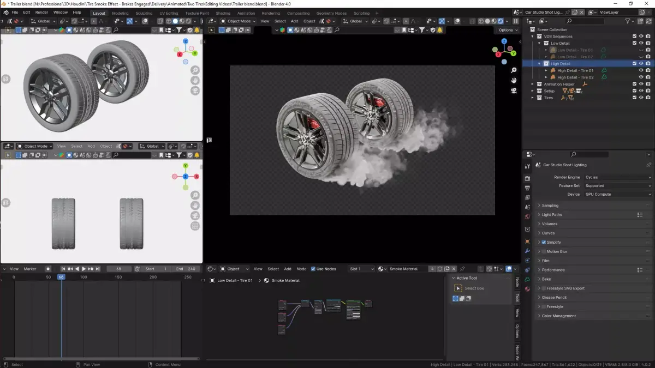Open the File menu
The height and width of the screenshot is (368, 655).
[15, 12]
